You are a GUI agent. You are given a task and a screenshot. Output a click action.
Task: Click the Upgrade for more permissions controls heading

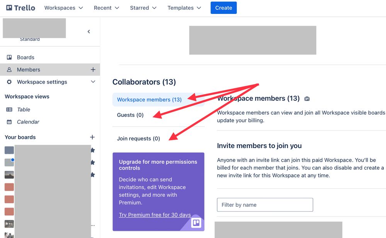pyautogui.click(x=158, y=165)
